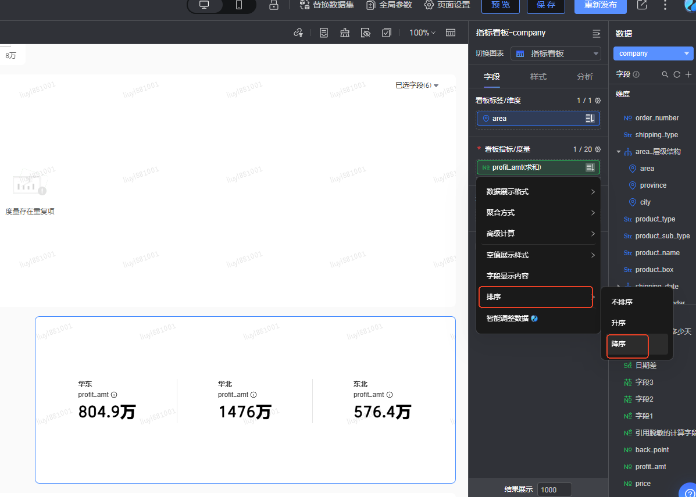The image size is (696, 497).
Task: Select 降序 in the sort submenu
Action: tap(619, 344)
